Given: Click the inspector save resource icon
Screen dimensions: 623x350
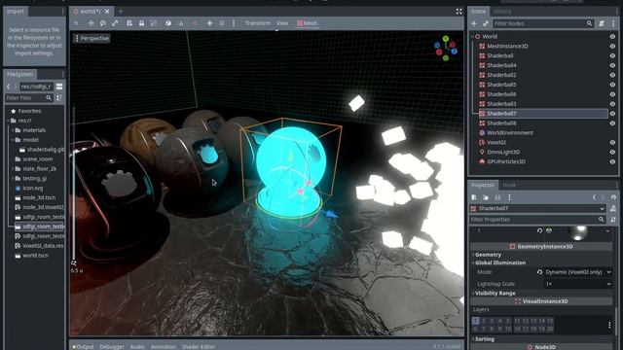Looking at the screenshot, I should [497, 197].
